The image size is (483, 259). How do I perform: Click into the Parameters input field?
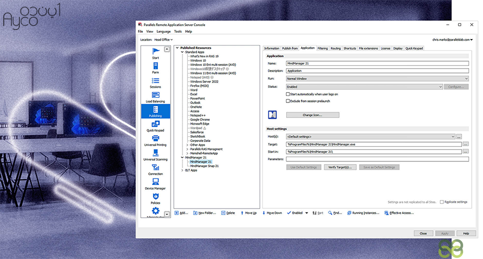point(377,159)
